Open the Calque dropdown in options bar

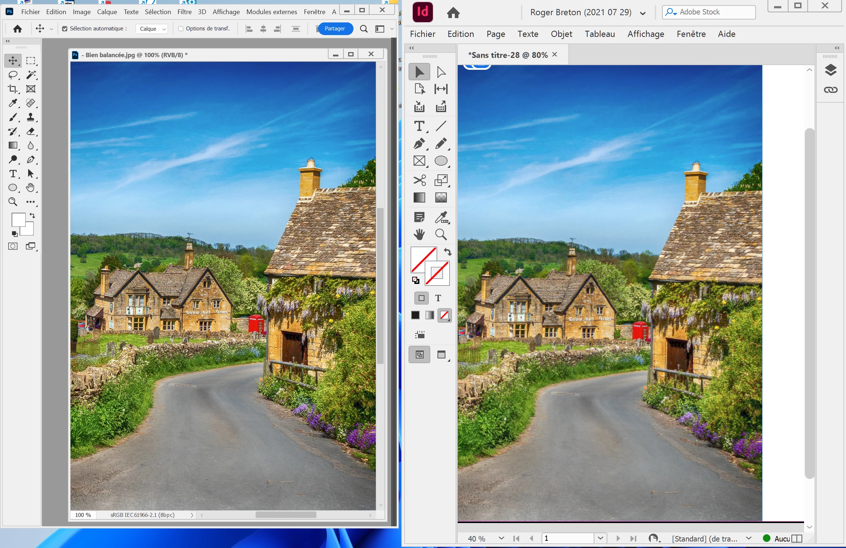coord(152,29)
